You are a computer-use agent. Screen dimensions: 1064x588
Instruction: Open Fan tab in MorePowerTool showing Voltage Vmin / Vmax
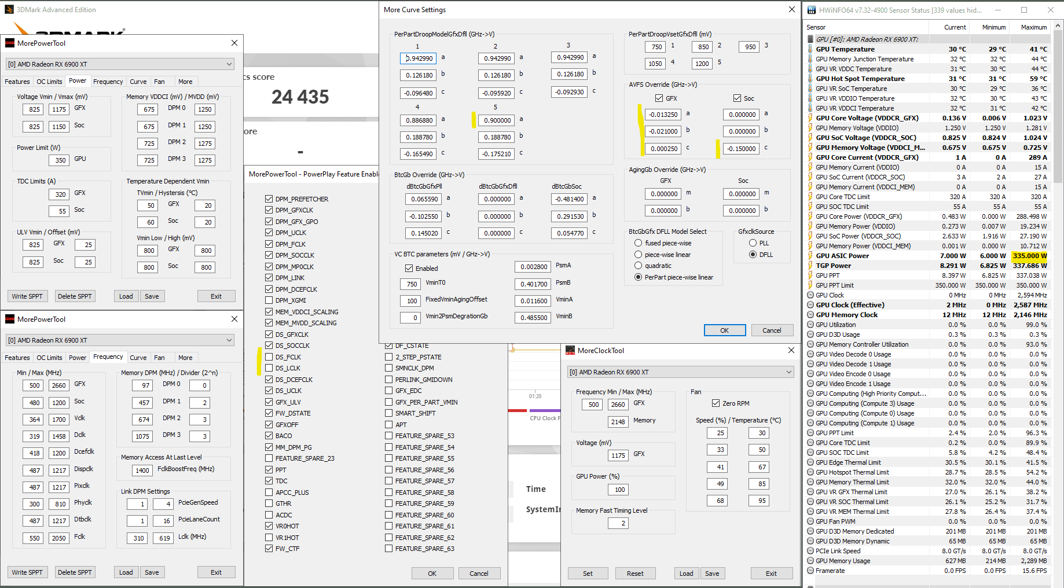[x=159, y=82]
